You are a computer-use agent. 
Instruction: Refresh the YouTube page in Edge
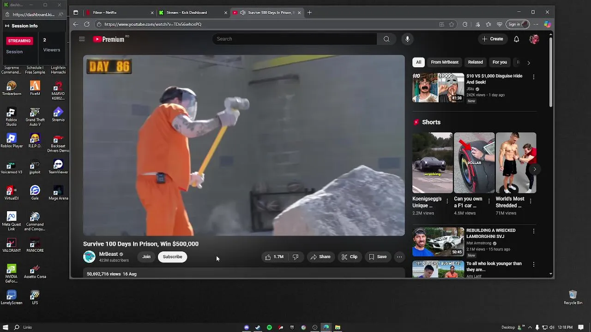87,24
